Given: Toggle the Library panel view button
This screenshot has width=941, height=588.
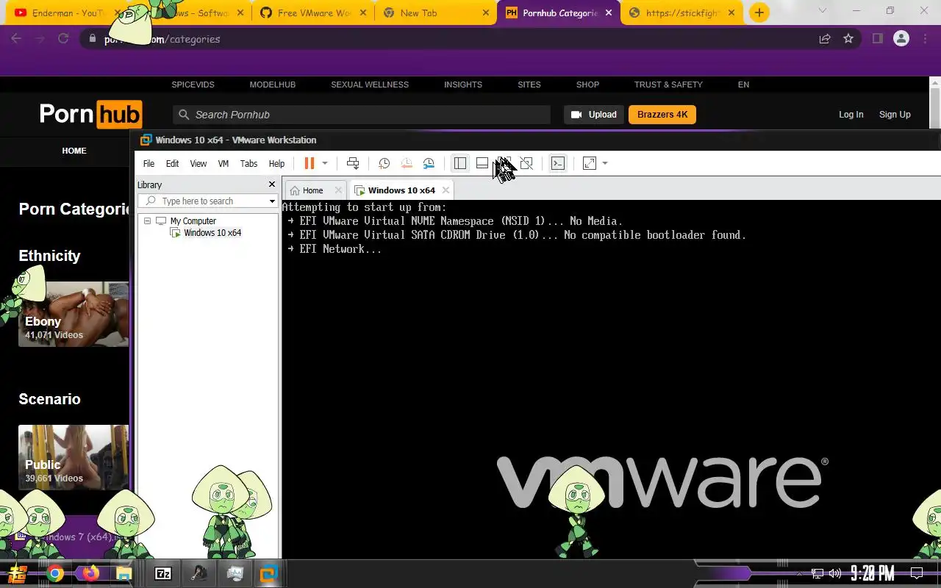Looking at the screenshot, I should 460,163.
